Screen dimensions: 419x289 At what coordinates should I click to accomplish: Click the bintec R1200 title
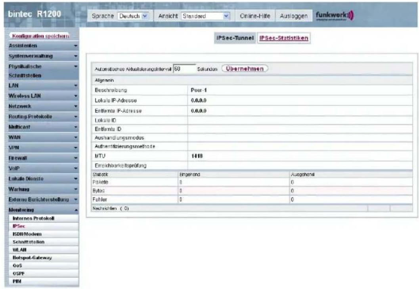pyautogui.click(x=34, y=14)
